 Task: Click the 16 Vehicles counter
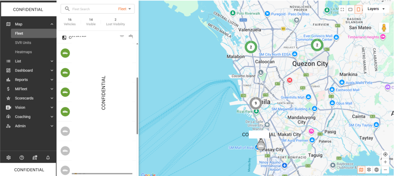pos(69,22)
